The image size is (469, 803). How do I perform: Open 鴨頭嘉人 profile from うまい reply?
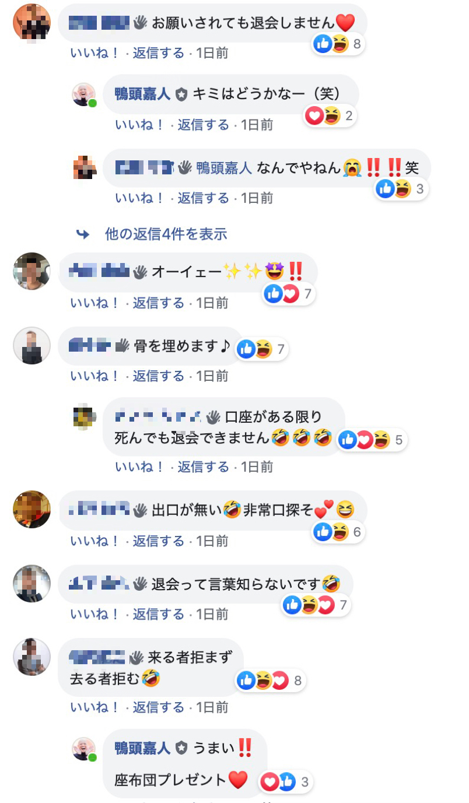(142, 748)
